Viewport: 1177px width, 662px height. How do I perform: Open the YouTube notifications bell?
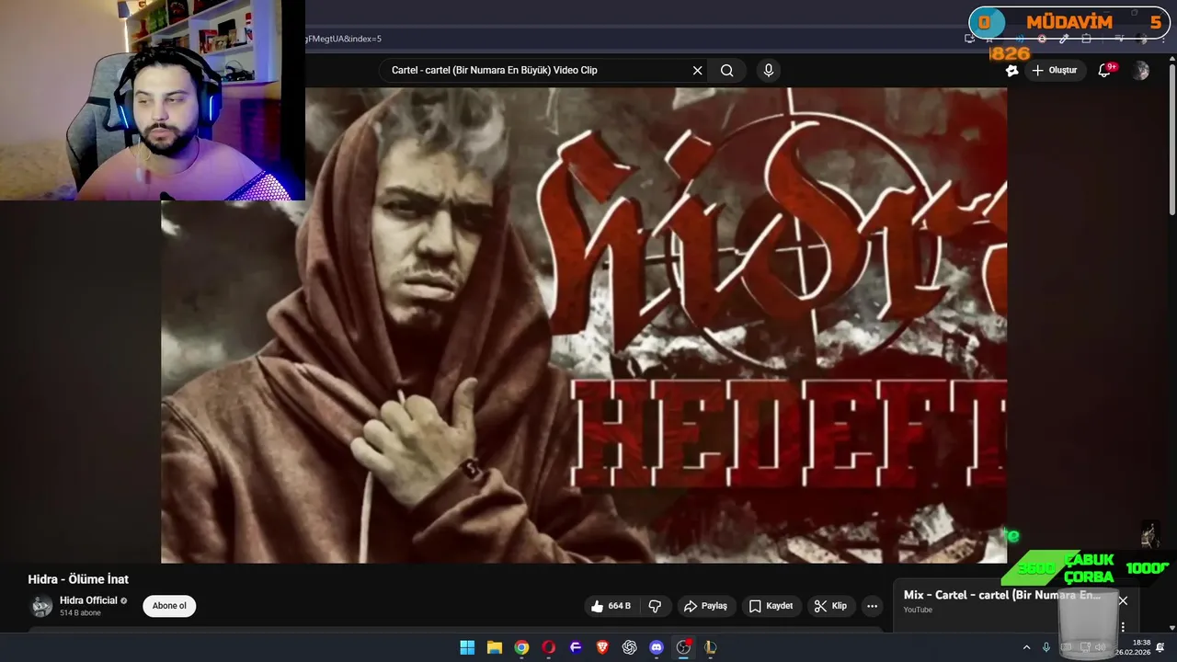pos(1106,71)
